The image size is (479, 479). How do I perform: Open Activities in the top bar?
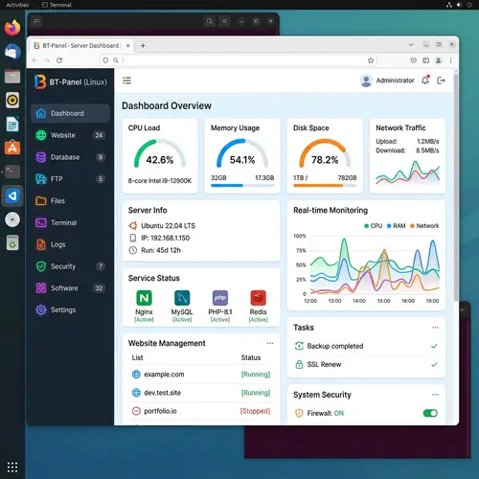point(17,5)
